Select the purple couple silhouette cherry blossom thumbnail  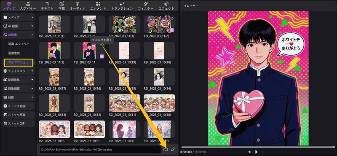click(124, 129)
